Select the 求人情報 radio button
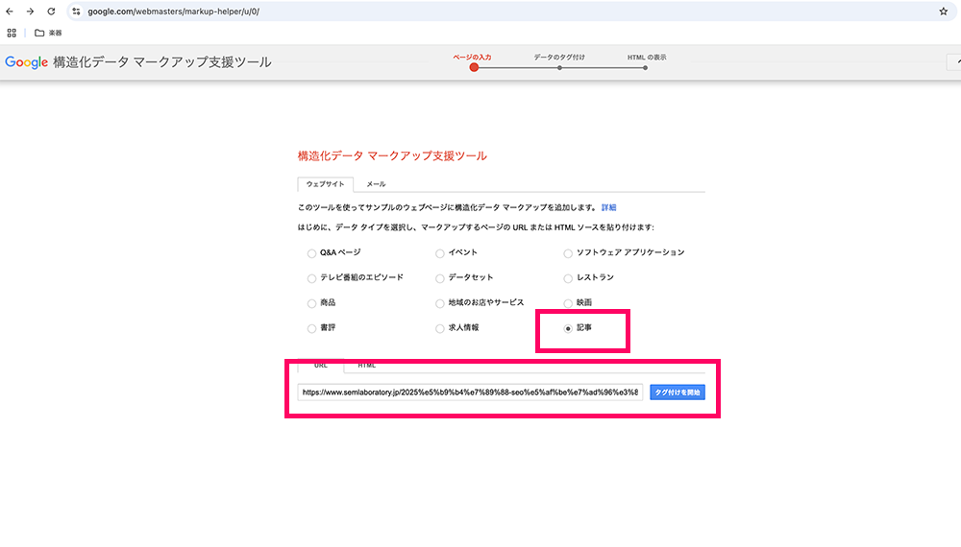The height and width of the screenshot is (547, 961). pyautogui.click(x=439, y=328)
